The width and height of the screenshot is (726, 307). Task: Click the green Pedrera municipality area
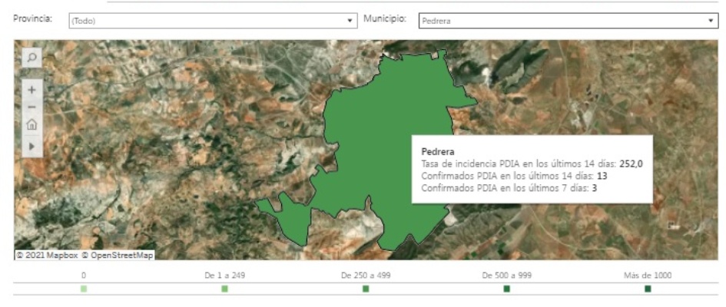coord(369,153)
